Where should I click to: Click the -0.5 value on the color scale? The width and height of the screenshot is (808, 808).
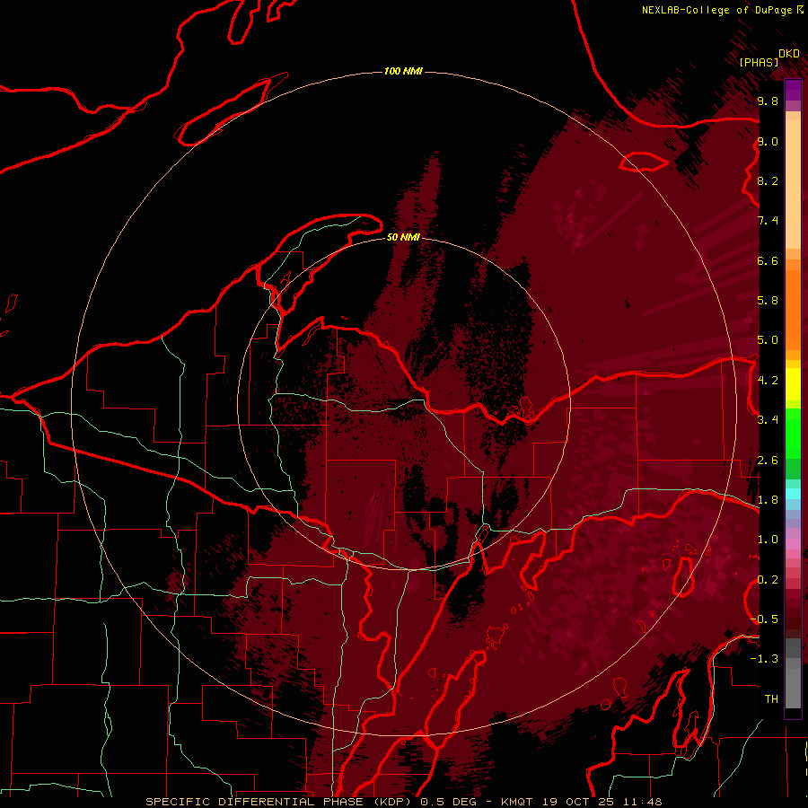click(x=764, y=619)
